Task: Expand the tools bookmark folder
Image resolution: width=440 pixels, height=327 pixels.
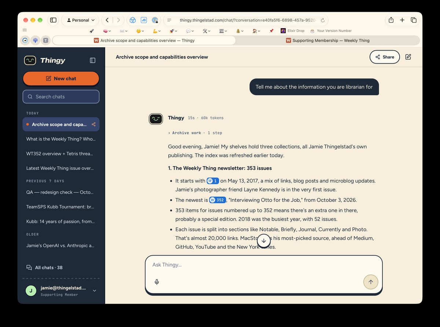Action: [207, 31]
